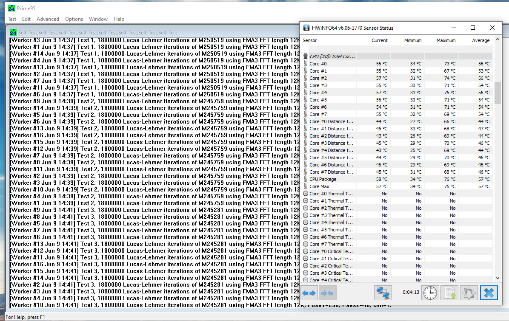The height and width of the screenshot is (321, 509).
Task: Click the Average column header
Action: 475,40
